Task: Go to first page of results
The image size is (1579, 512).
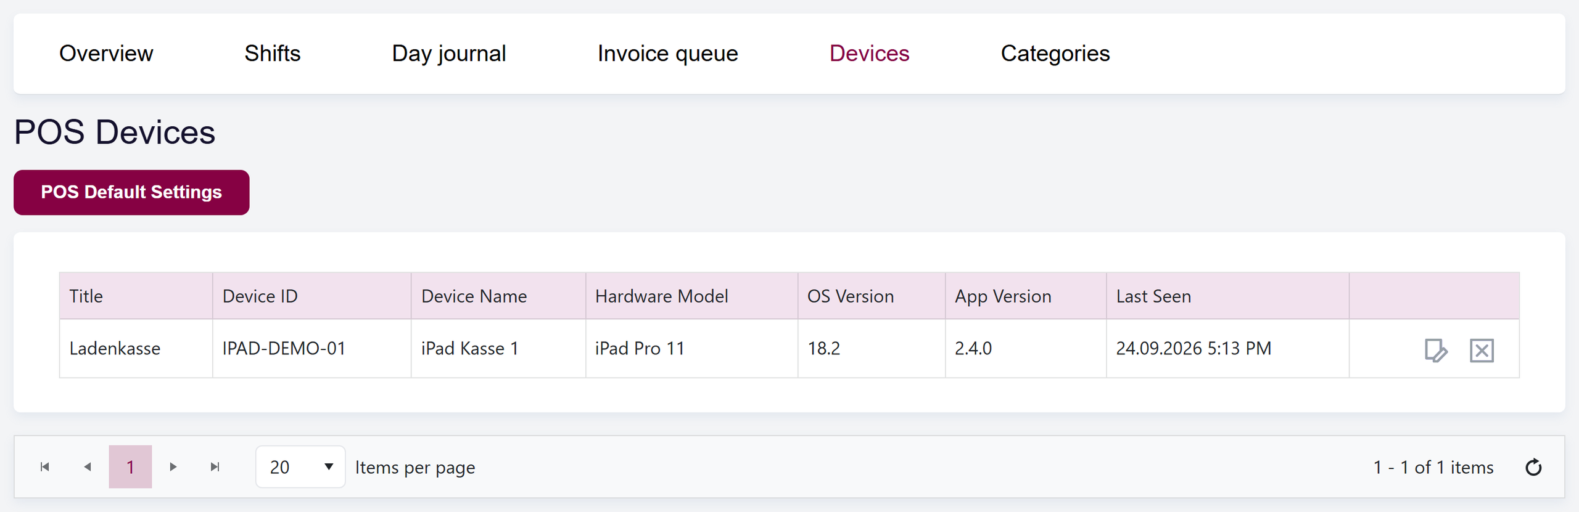Action: [44, 467]
